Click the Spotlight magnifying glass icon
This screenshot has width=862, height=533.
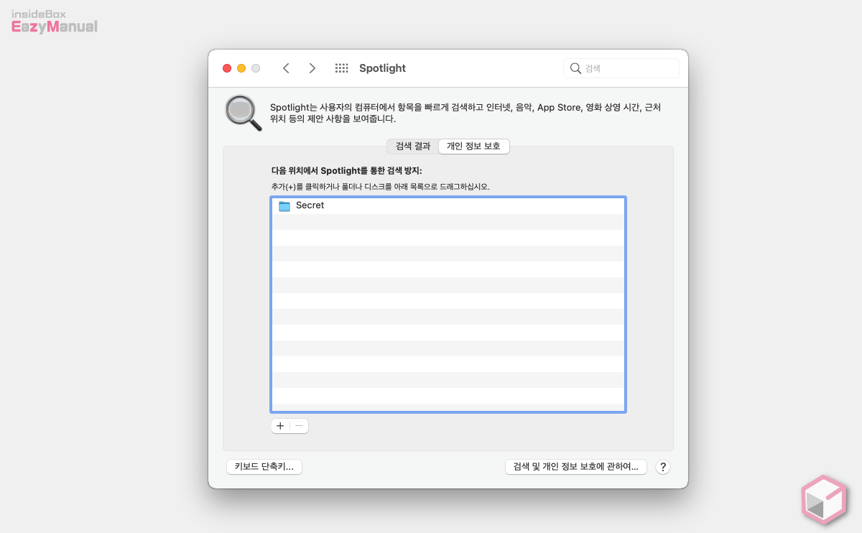coord(244,113)
